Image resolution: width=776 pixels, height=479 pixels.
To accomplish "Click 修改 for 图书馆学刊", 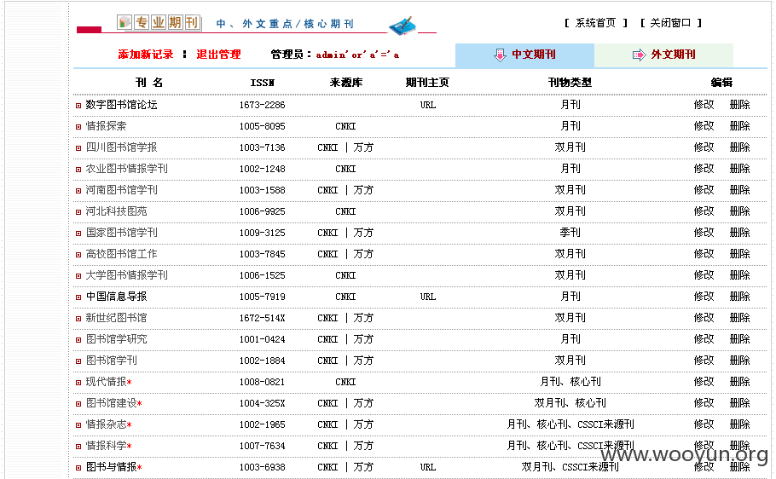I will pyautogui.click(x=704, y=361).
